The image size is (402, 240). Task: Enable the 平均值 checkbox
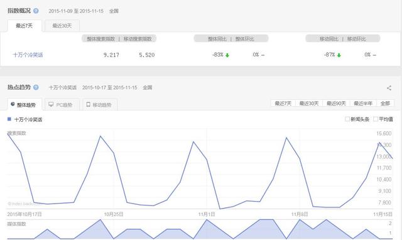coord(376,119)
